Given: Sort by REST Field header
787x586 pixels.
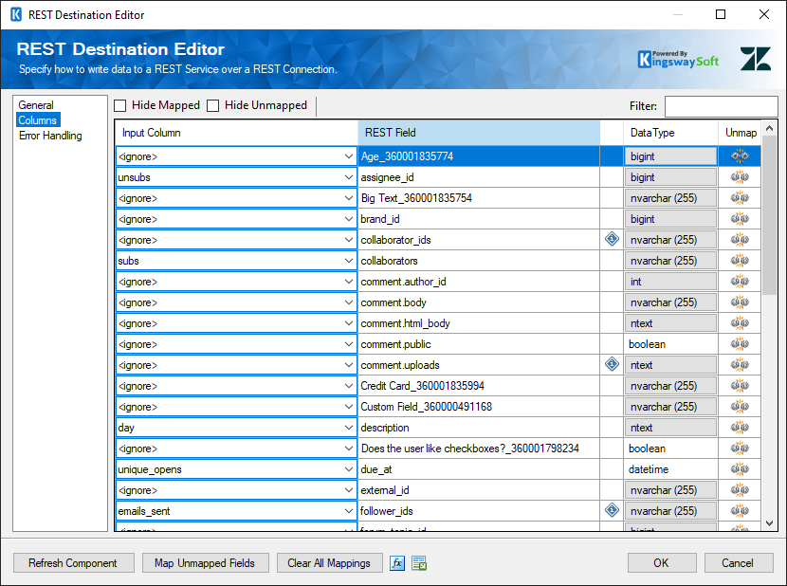Looking at the screenshot, I should pos(479,133).
